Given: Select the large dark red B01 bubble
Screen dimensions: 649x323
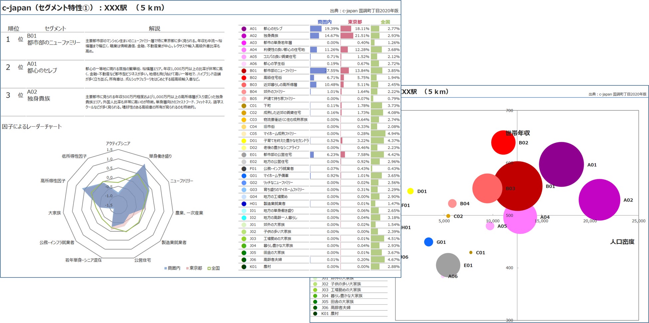Looking at the screenshot, I should 518,186.
